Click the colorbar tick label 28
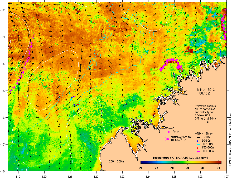The height and width of the screenshot is (179, 232). tap(172, 168)
